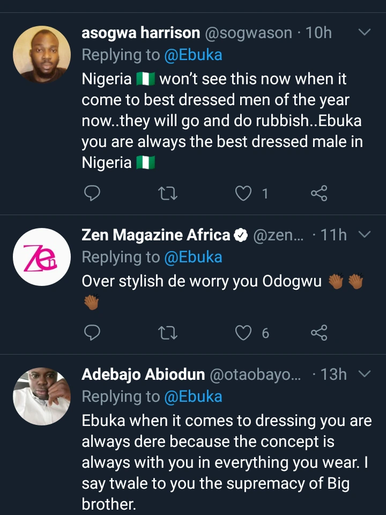386x515 pixels.
Task: Reply to Zen Magazine Africa's tweet
Action: (x=93, y=333)
